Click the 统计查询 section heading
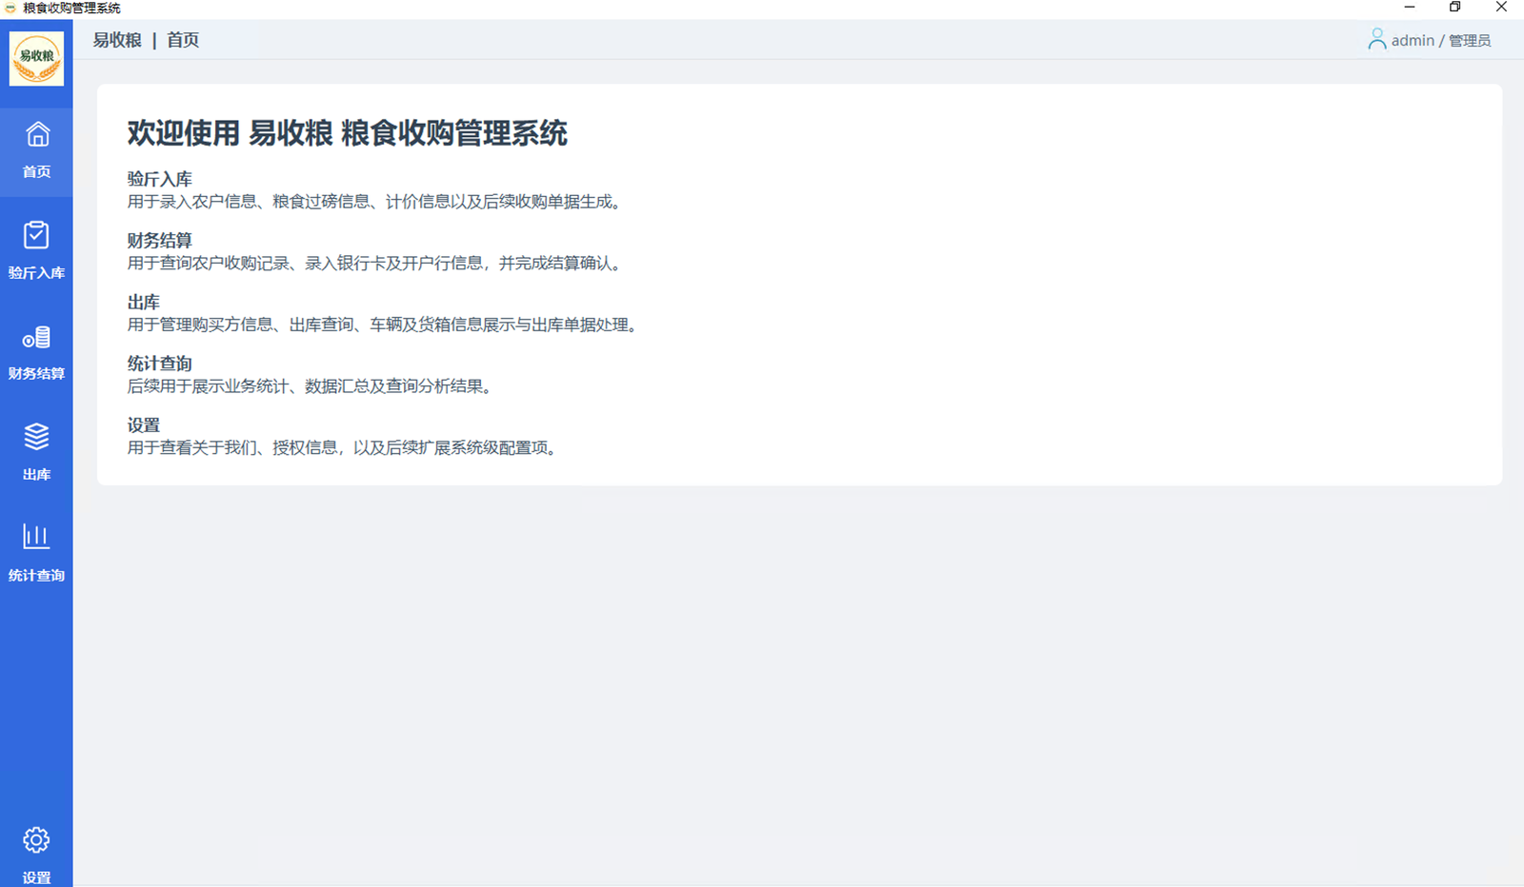The image size is (1524, 887). tap(160, 364)
